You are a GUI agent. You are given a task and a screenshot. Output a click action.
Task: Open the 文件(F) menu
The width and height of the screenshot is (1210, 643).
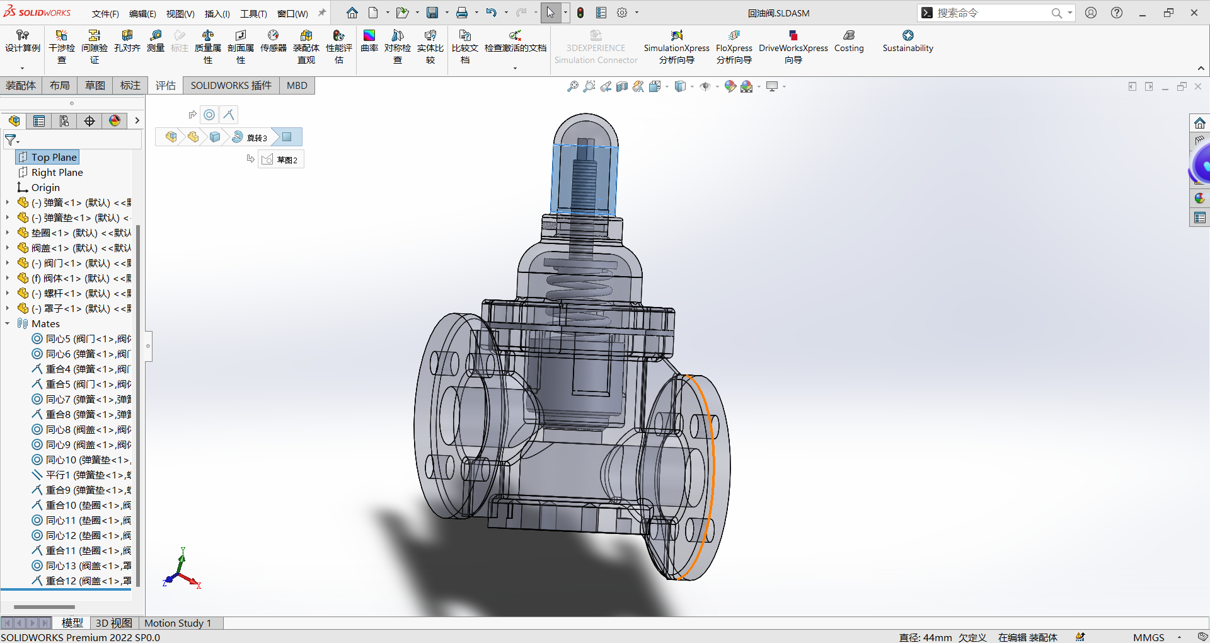pyautogui.click(x=105, y=13)
